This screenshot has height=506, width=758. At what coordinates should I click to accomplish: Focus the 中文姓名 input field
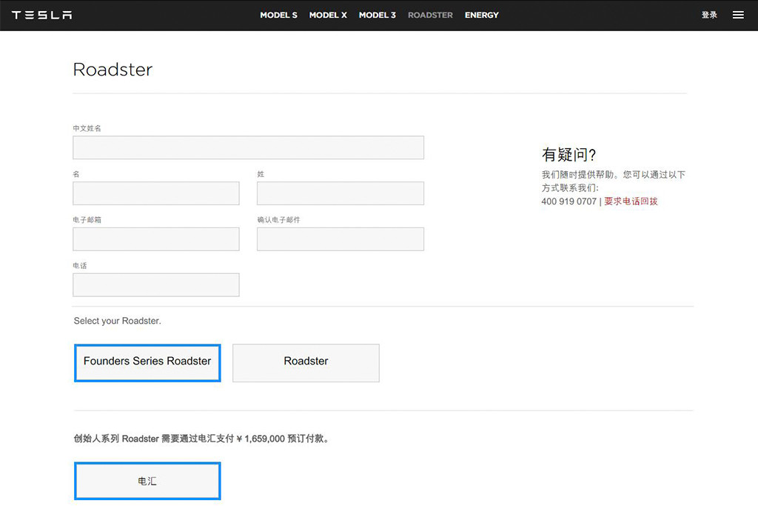249,147
